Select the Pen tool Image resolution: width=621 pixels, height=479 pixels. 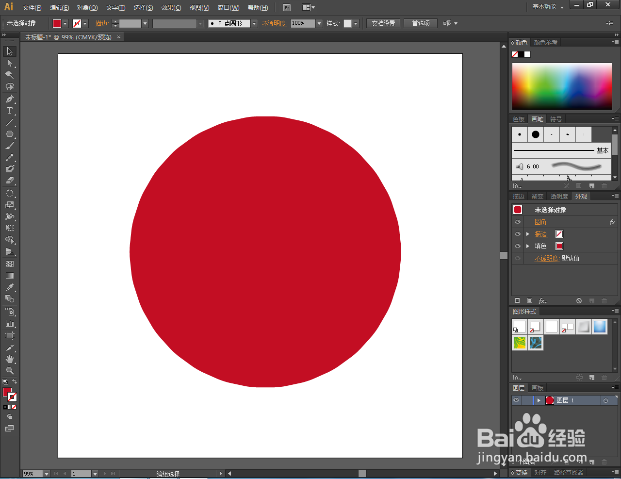(x=10, y=99)
